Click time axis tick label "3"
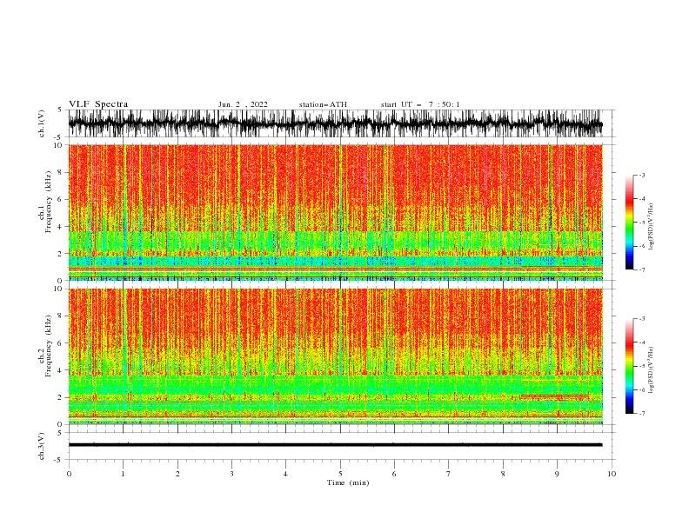 tap(231, 474)
